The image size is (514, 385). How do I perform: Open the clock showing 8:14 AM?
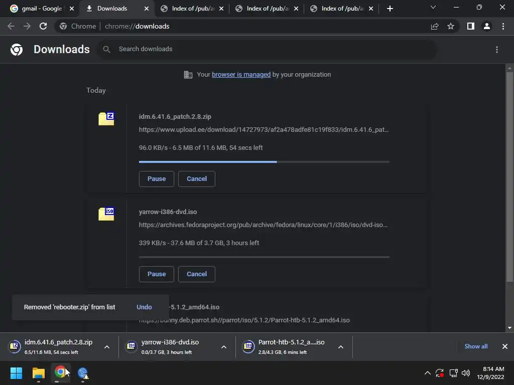click(x=490, y=373)
